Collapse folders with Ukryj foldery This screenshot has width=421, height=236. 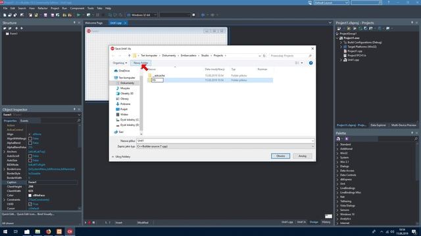click(x=121, y=157)
